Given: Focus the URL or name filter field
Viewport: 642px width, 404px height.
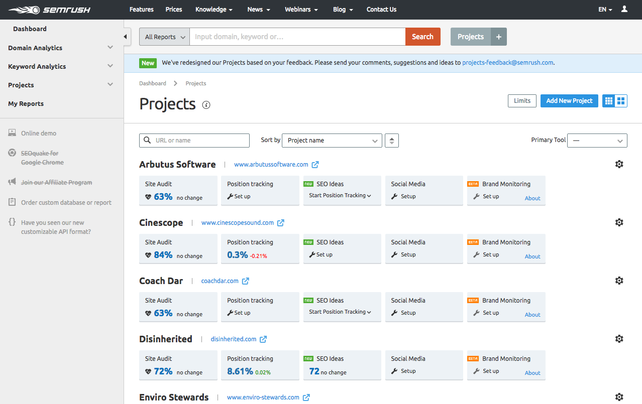Looking at the screenshot, I should pos(194,141).
